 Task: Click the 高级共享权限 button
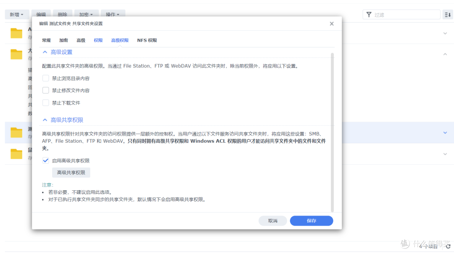(71, 173)
